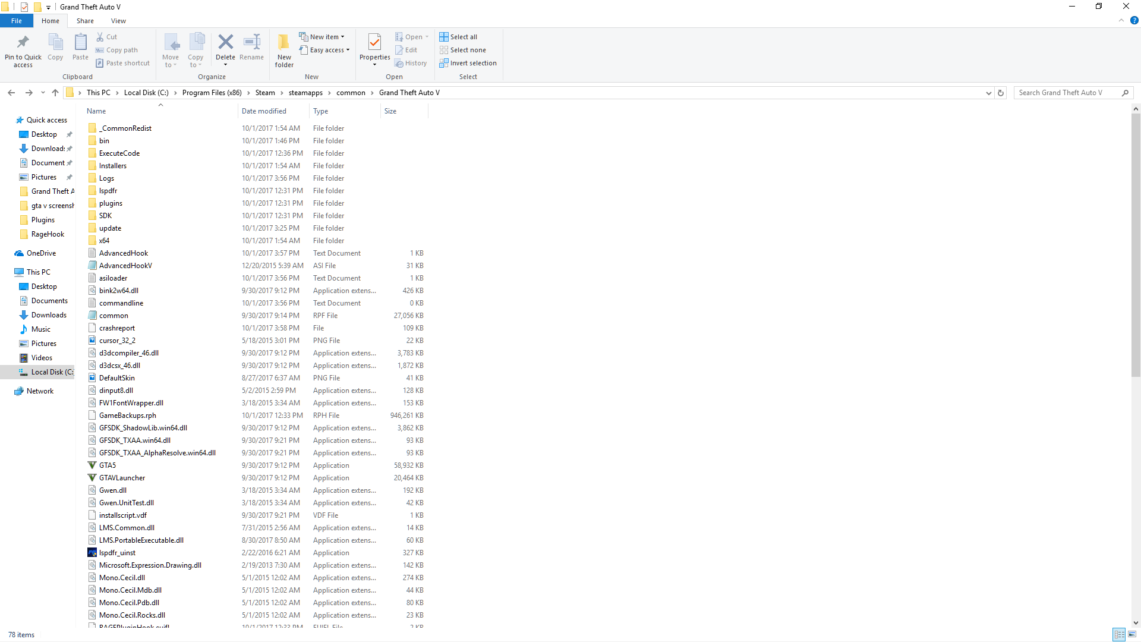The height and width of the screenshot is (642, 1141).
Task: Open Properties from the ribbon
Action: tap(374, 43)
